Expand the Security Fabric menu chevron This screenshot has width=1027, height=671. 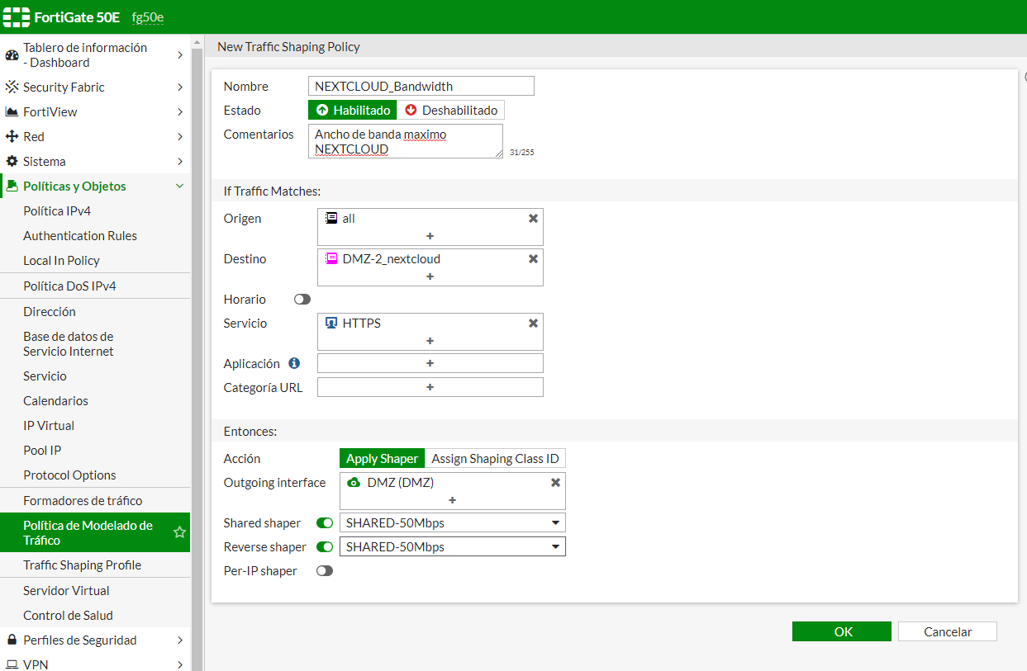click(x=180, y=87)
